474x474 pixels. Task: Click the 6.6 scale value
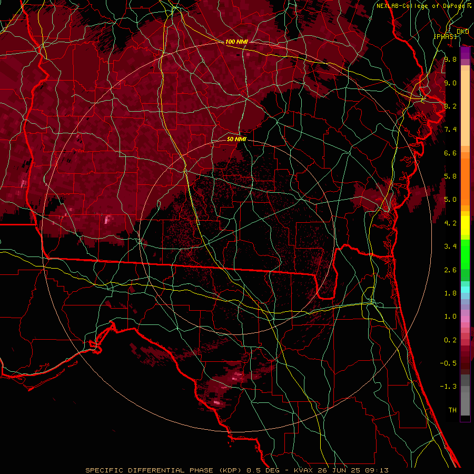pyautogui.click(x=450, y=153)
